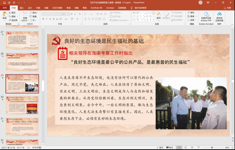
Task: Click the Share button at top right
Action: point(228,8)
